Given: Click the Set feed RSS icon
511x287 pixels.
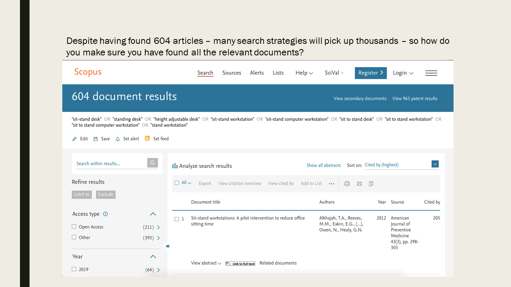Looking at the screenshot, I should point(147,138).
